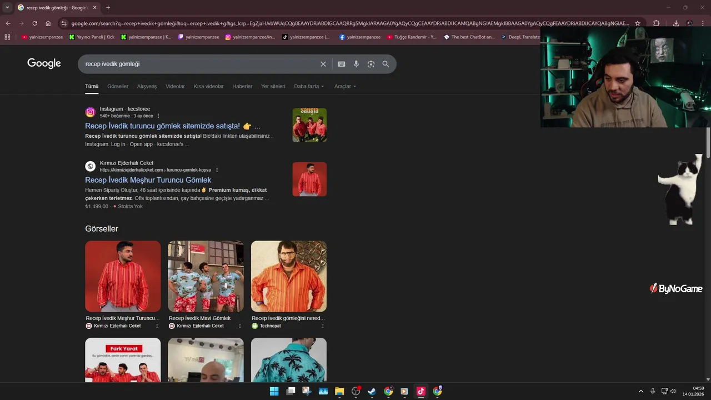Open options for the Technopat image card
This screenshot has height=400, width=711.
click(323, 326)
